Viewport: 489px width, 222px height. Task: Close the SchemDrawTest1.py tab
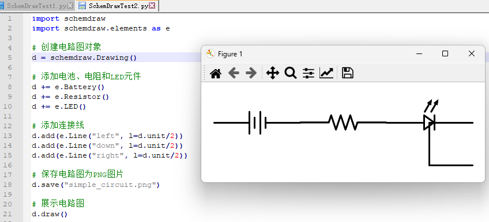[x=70, y=6]
